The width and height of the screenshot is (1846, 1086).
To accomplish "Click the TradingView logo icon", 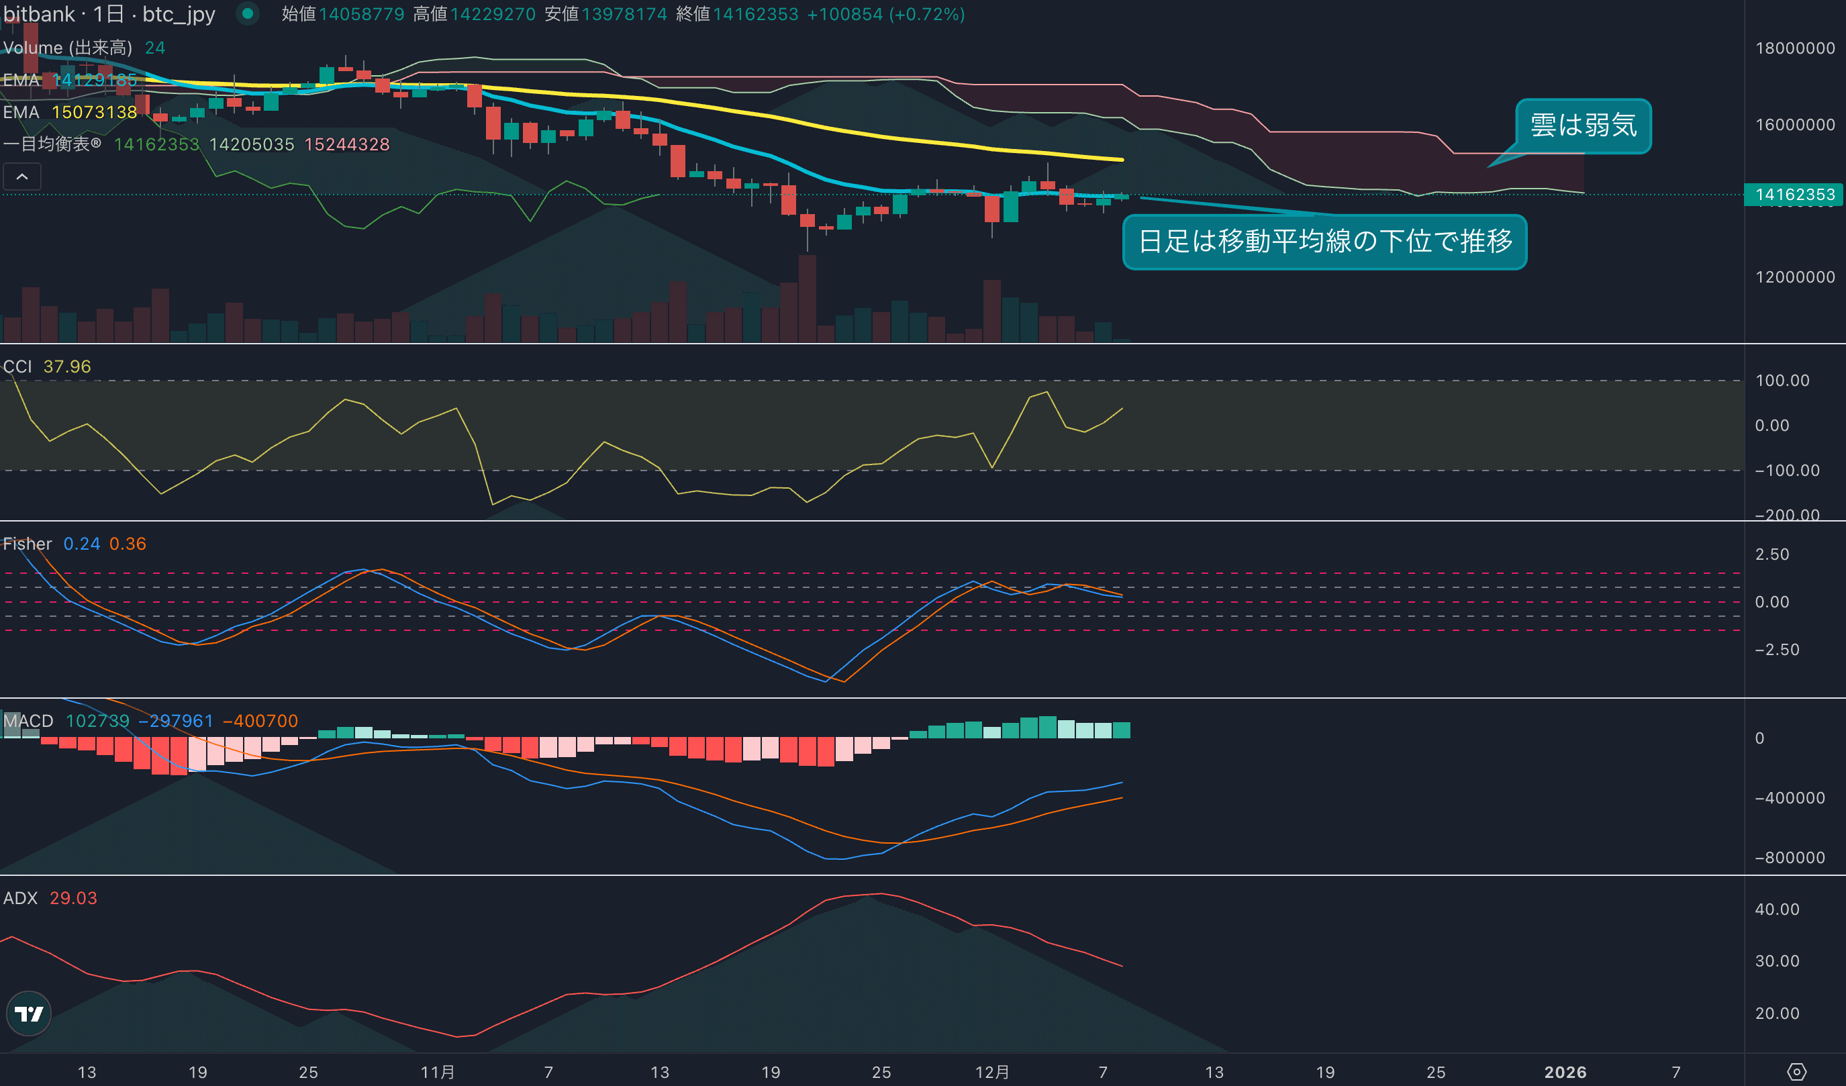I will [29, 1014].
